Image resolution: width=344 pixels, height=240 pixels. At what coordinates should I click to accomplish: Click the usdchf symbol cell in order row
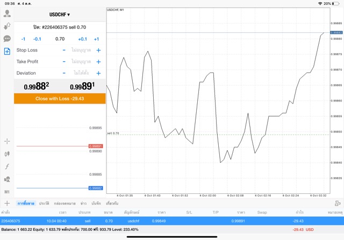(133, 221)
